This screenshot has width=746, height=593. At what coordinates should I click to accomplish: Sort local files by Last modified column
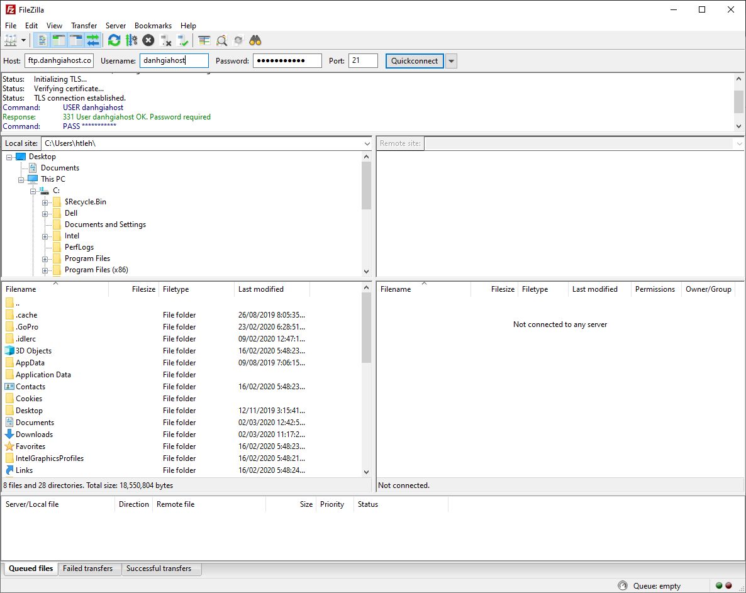tap(261, 289)
